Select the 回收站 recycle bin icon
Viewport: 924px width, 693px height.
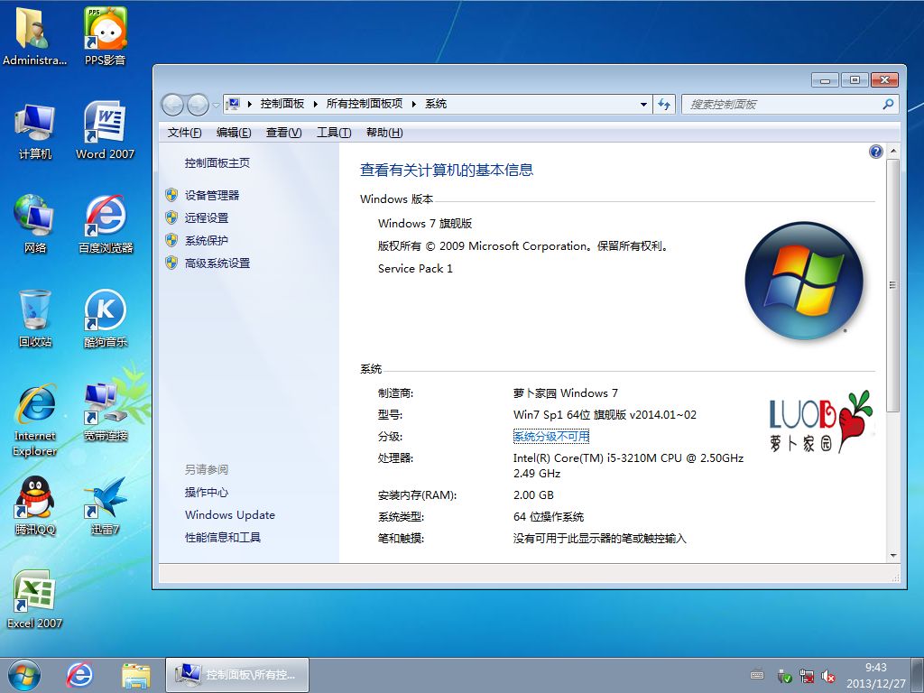coord(35,319)
